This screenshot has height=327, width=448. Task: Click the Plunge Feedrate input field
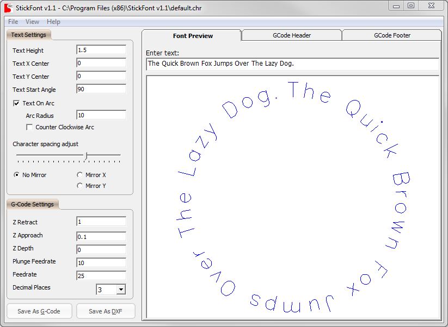pos(101,262)
